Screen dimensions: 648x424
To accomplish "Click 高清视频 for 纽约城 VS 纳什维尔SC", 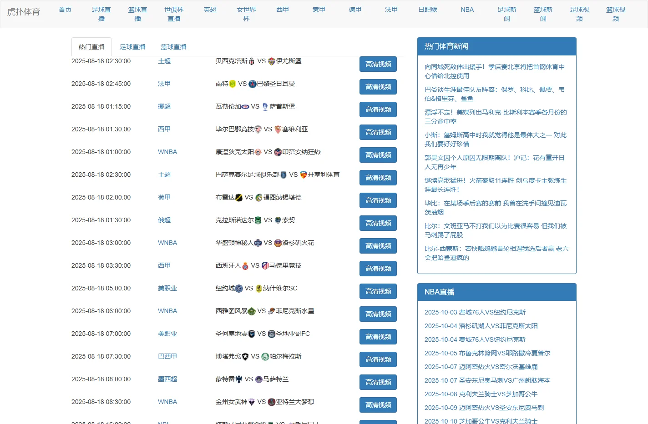I will [378, 291].
